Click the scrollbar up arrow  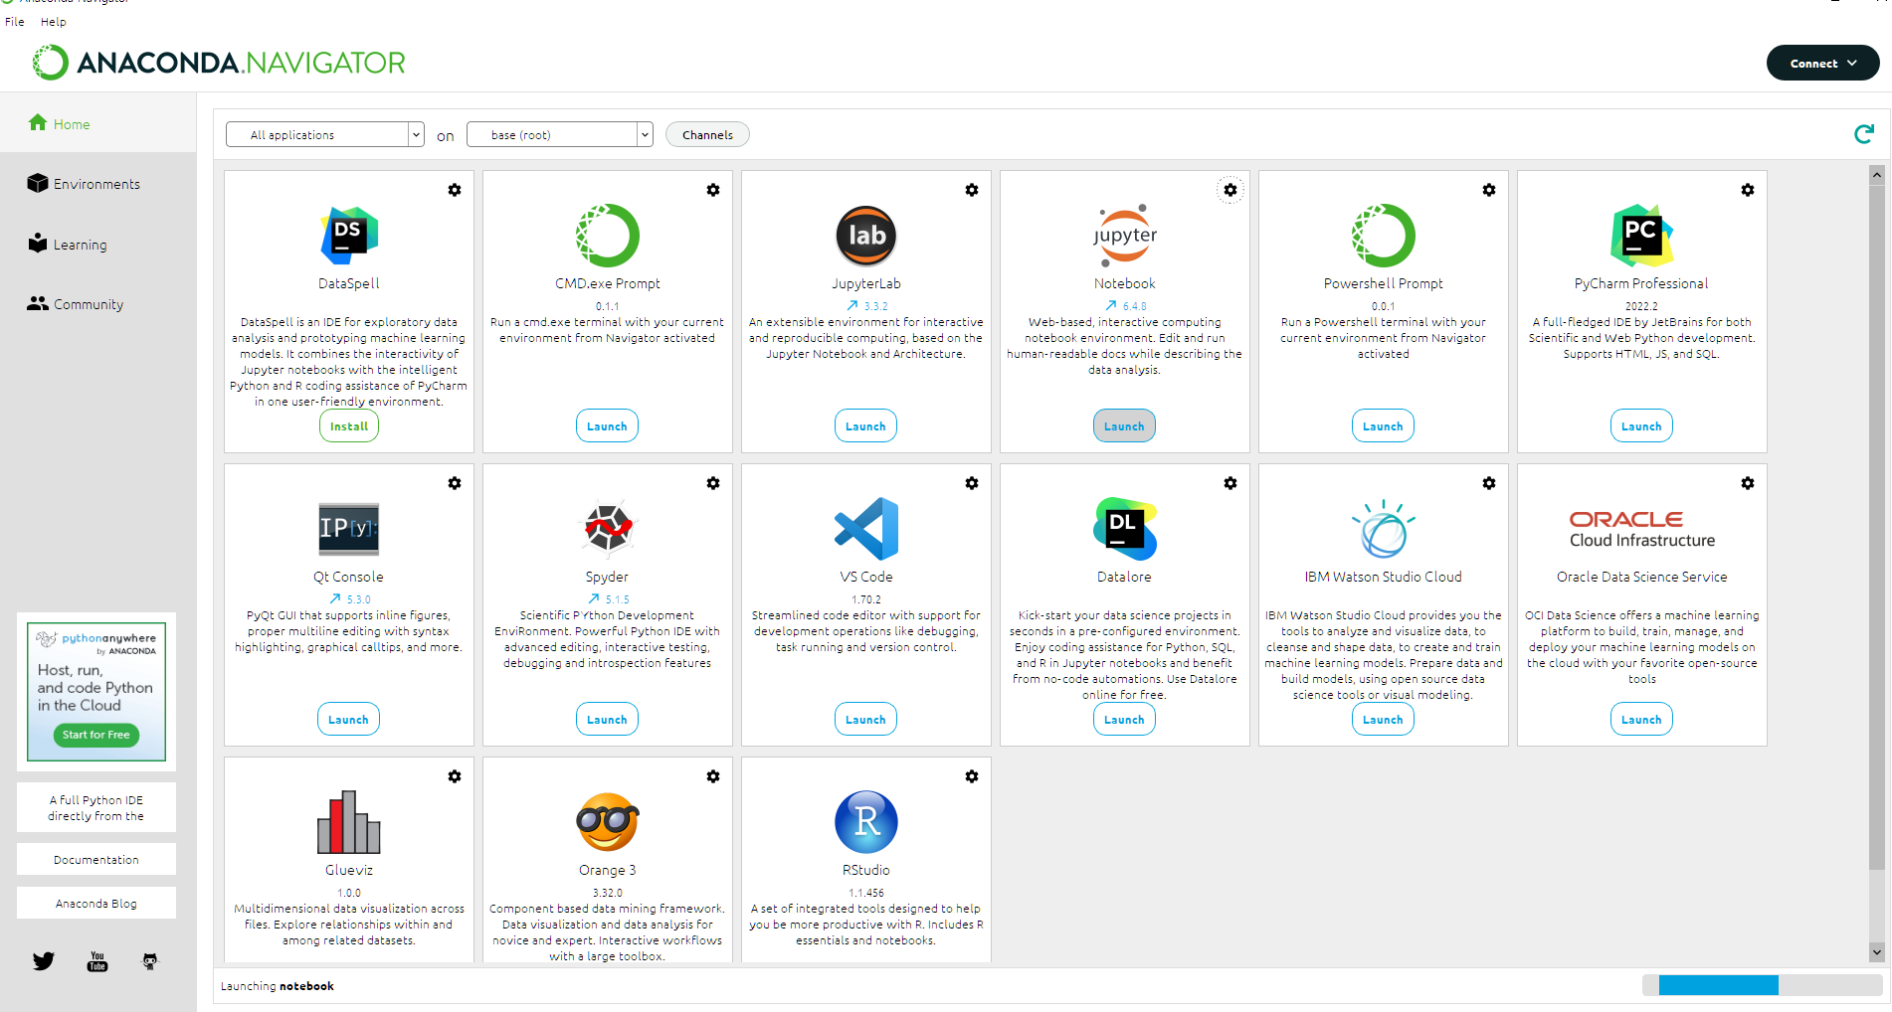pyautogui.click(x=1877, y=175)
